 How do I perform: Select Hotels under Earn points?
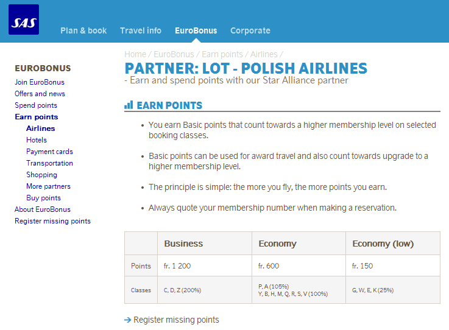click(x=37, y=140)
